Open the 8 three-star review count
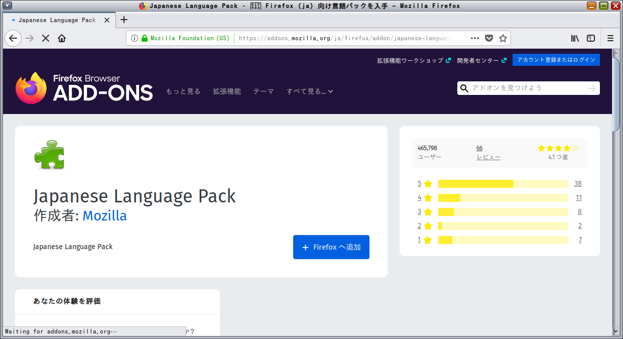 coord(580,212)
